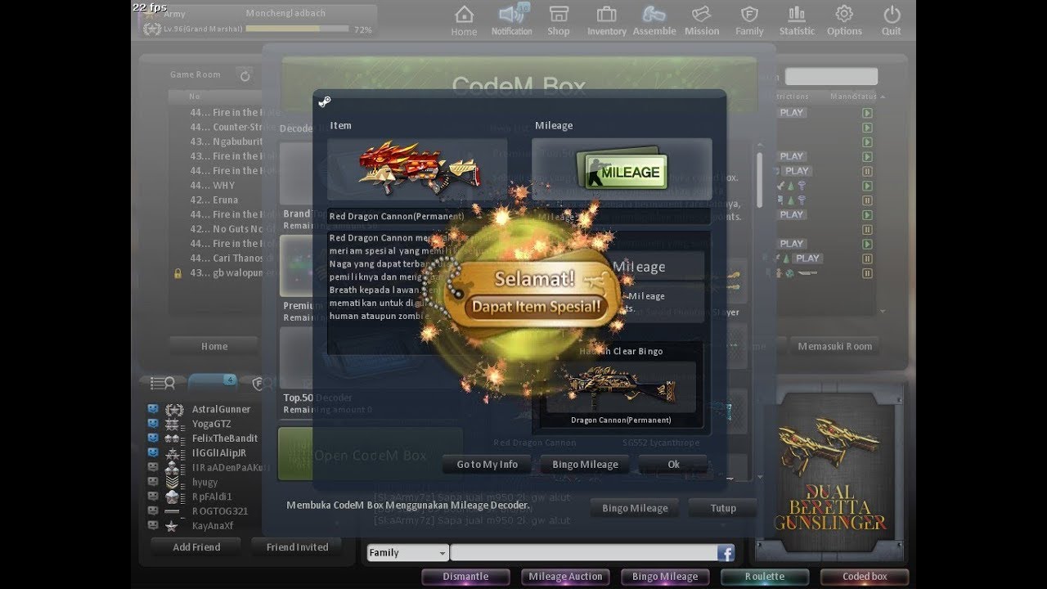Image resolution: width=1047 pixels, height=589 pixels.
Task: Sort rooms by the Status column arrow
Action: point(883,97)
